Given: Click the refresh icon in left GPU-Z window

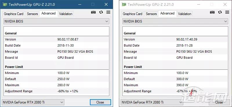Looking at the screenshot, I should (x=101, y=12).
